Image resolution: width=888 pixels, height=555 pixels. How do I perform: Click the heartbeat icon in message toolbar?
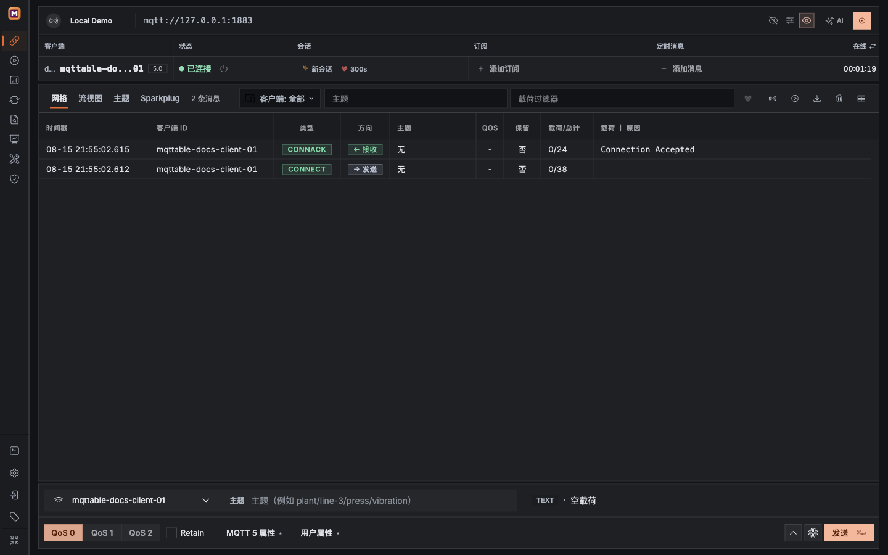point(748,99)
